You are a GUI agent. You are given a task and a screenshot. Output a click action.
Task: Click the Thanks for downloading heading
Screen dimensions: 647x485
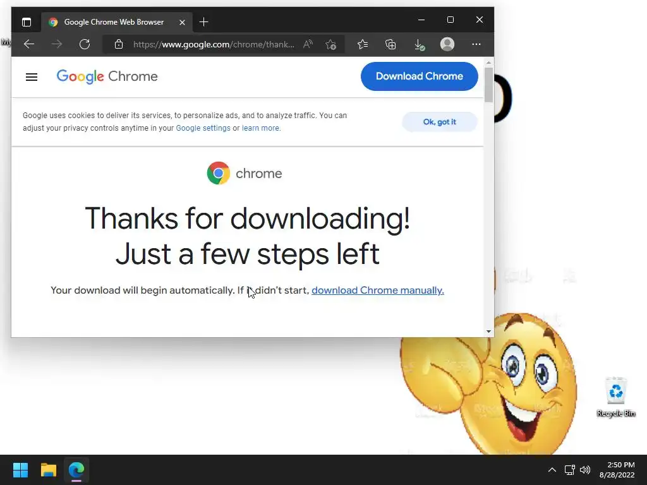coord(248,236)
